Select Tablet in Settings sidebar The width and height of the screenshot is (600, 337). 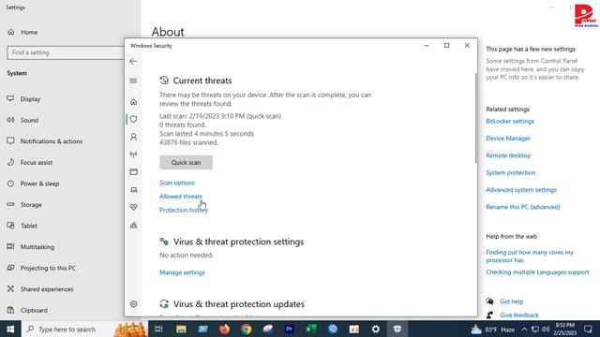coord(22,226)
